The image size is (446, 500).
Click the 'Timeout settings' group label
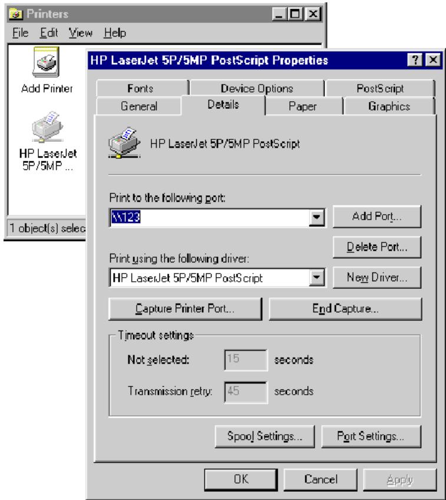pos(156,335)
